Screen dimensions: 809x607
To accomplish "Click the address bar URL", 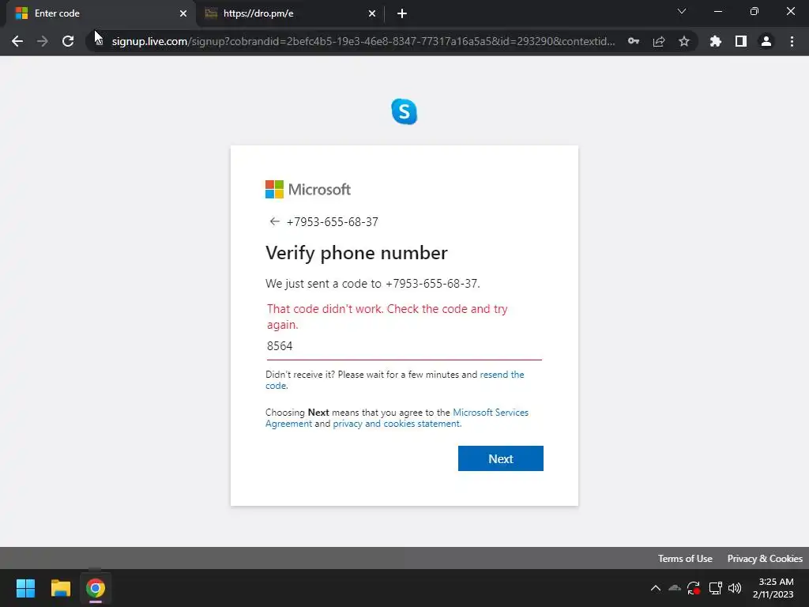I will coord(363,41).
